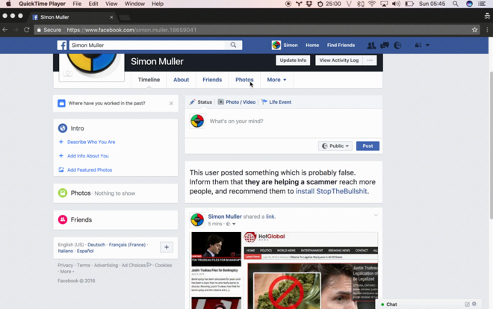
Task: Open the View menu in menu bar
Action: pyautogui.click(x=111, y=4)
